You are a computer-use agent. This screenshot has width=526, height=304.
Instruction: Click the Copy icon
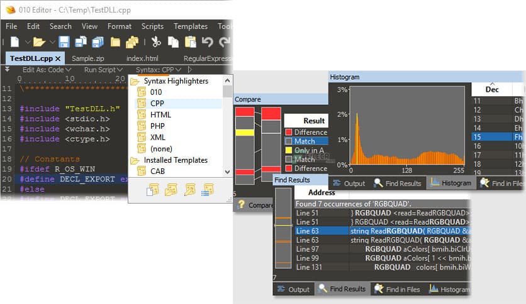[x=173, y=42]
